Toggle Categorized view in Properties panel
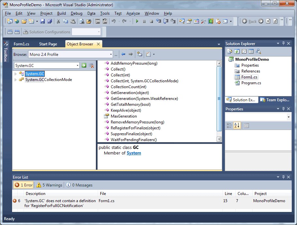 (229, 125)
